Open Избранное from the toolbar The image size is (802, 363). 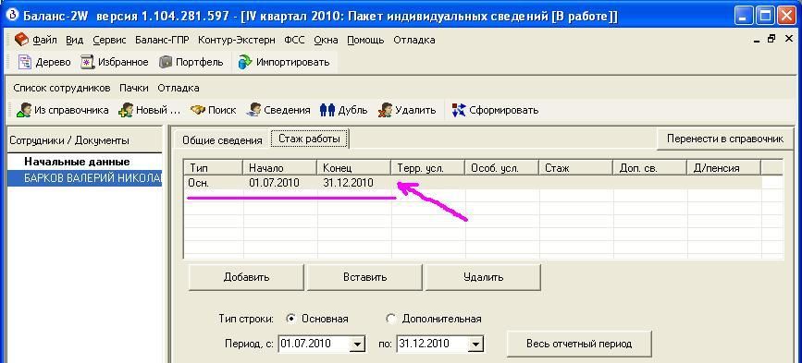click(115, 62)
